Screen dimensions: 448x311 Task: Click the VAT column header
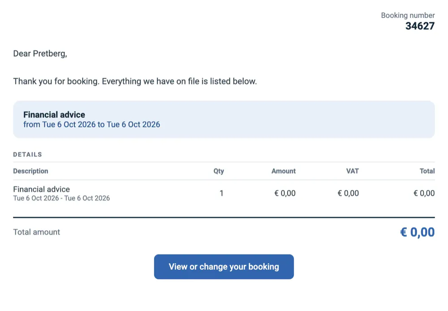coord(352,171)
